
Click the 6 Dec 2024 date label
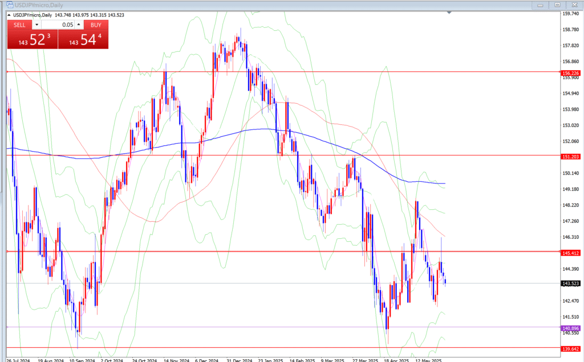pos(206,360)
